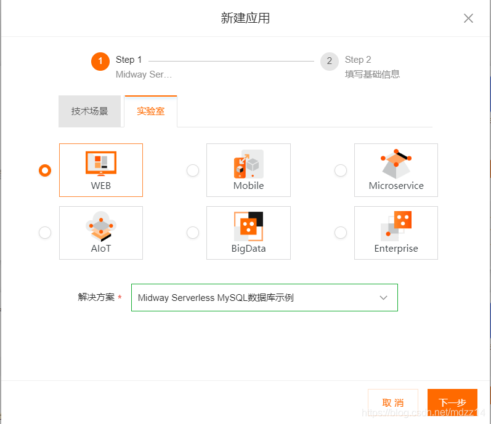Select the WEB scenario icon
The width and height of the screenshot is (491, 424).
pyautogui.click(x=101, y=163)
